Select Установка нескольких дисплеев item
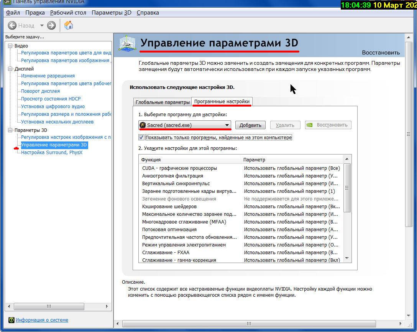 click(57, 122)
